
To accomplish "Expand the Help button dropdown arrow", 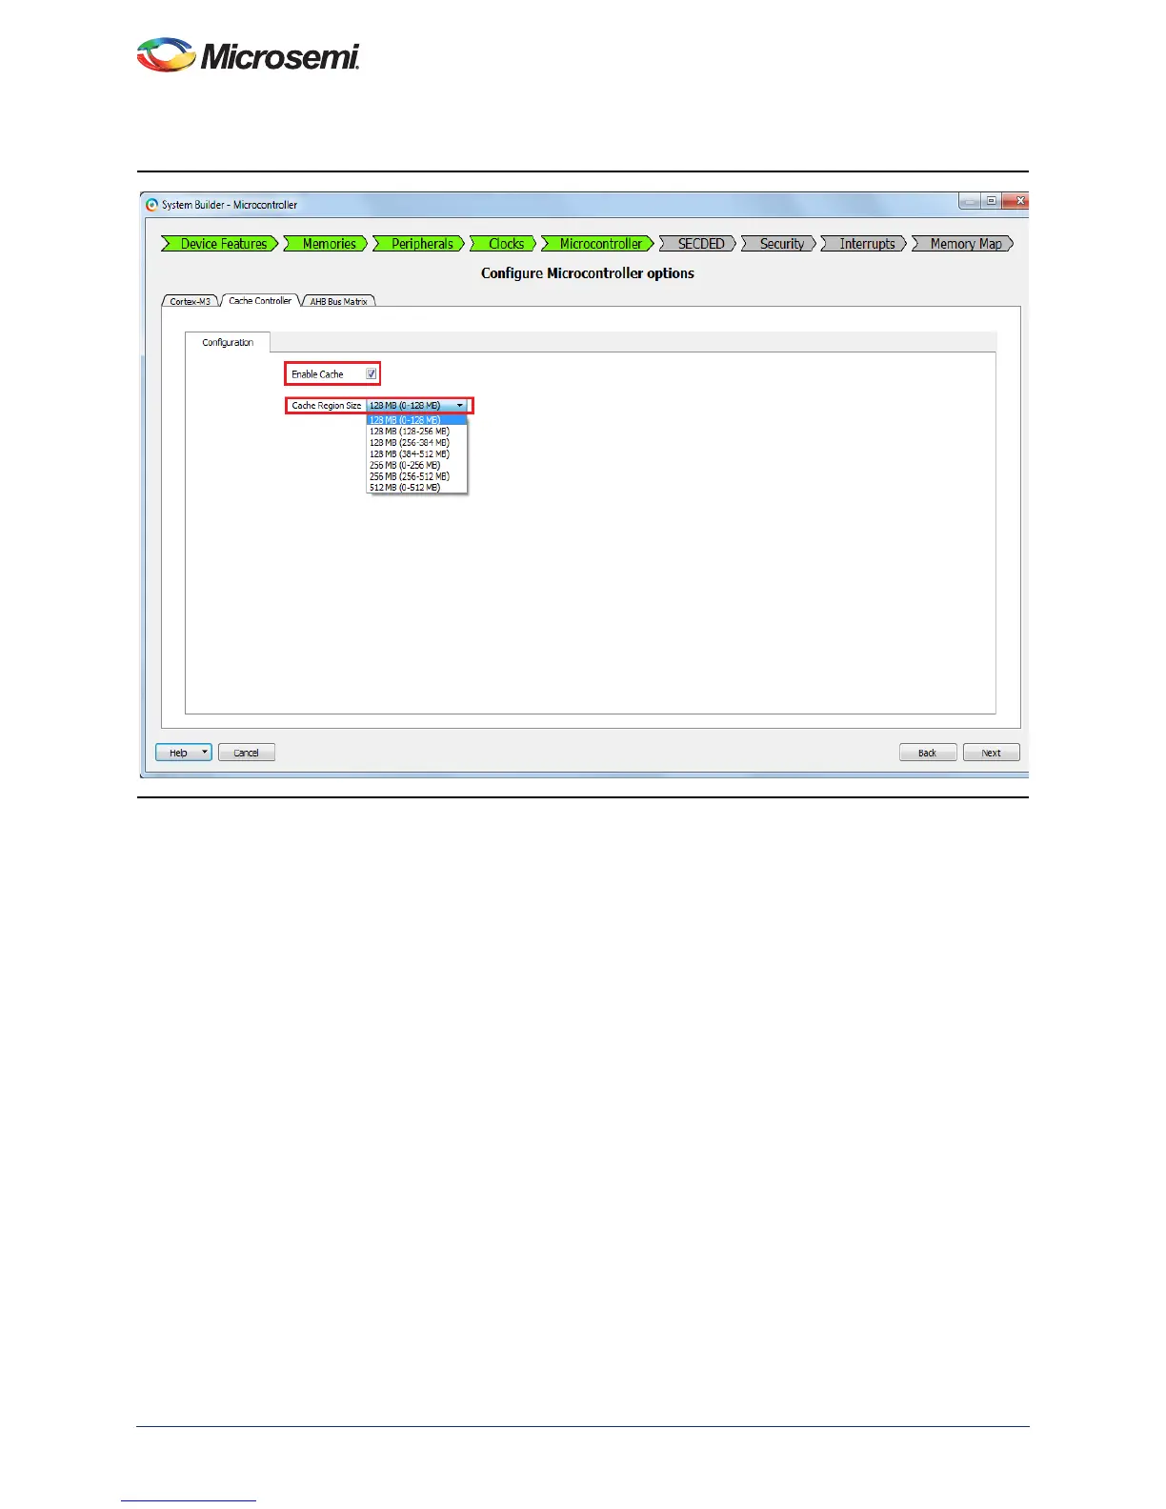I will (205, 753).
